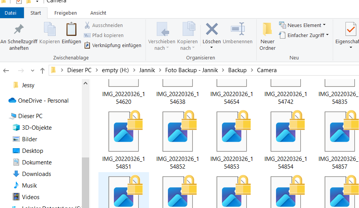Screen dimensions: 359x208
Task: Select file name IMG_20220326_154620
Action: click(x=124, y=98)
